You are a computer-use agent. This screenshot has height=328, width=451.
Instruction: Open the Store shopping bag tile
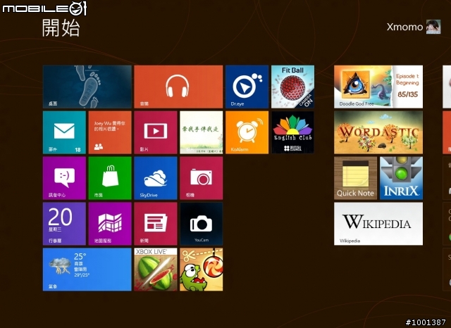pos(110,178)
